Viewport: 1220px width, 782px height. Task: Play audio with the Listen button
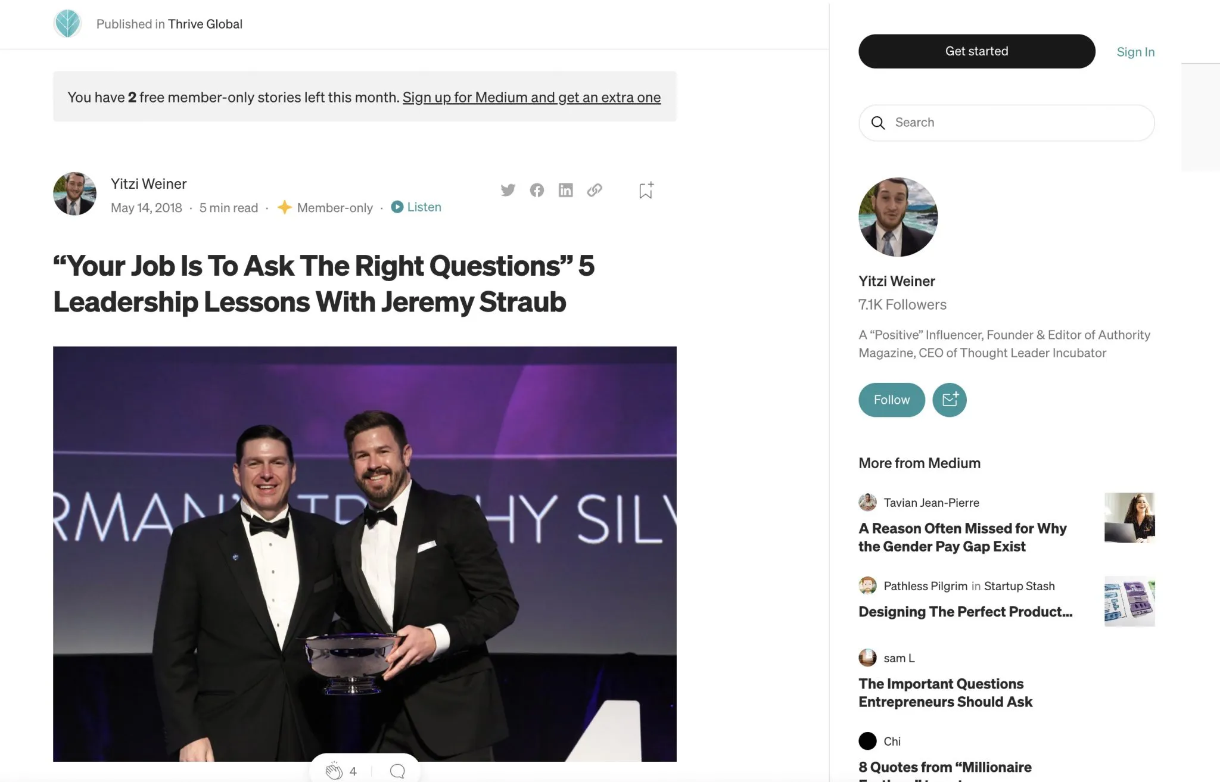(416, 207)
